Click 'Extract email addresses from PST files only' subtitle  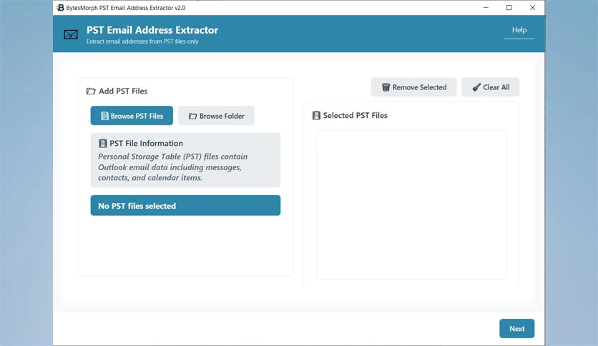(x=142, y=41)
